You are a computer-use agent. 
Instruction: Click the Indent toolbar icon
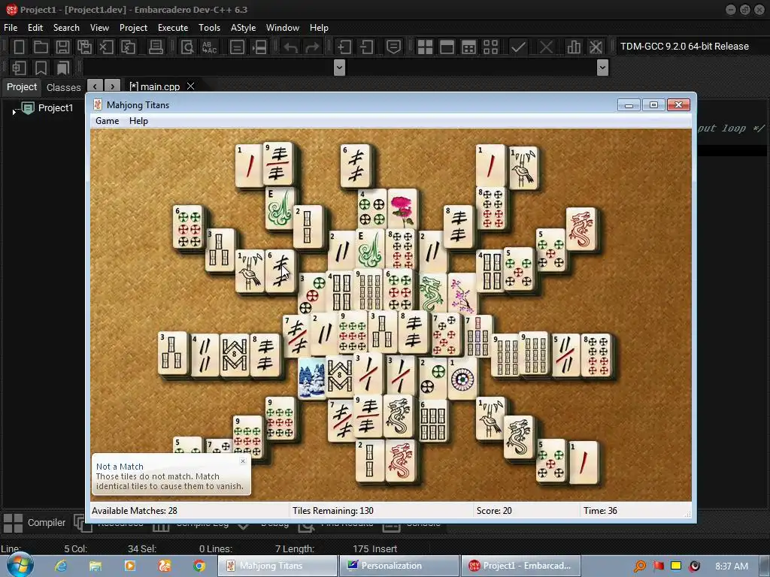click(x=344, y=47)
